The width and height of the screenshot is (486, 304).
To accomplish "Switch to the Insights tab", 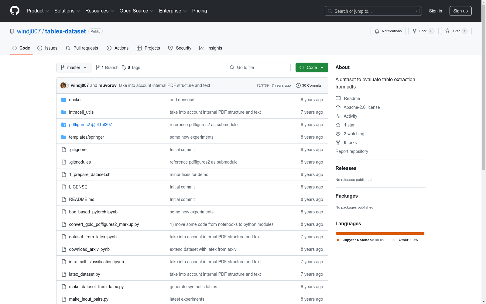I will point(211,48).
